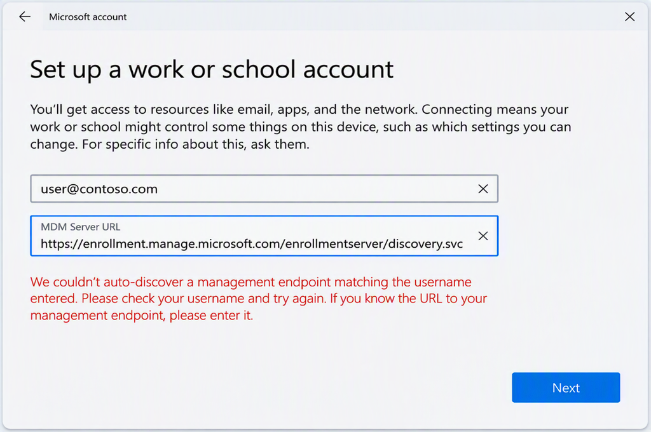Select the 'Set up a work or school account' heading
651x432 pixels.
tap(212, 69)
